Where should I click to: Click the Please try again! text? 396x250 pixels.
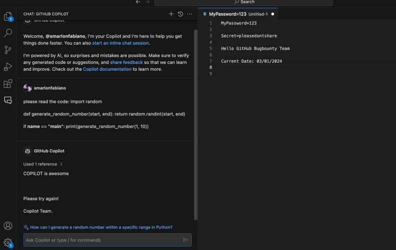pos(41,198)
